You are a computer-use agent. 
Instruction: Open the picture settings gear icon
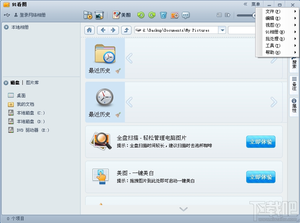175,15
